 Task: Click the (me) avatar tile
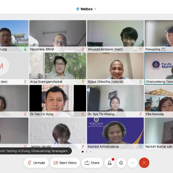(x=14, y=68)
